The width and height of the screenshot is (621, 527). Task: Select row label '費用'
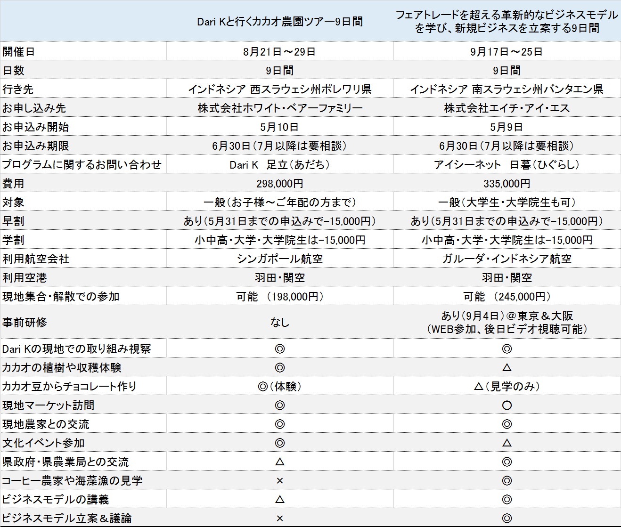pyautogui.click(x=13, y=184)
